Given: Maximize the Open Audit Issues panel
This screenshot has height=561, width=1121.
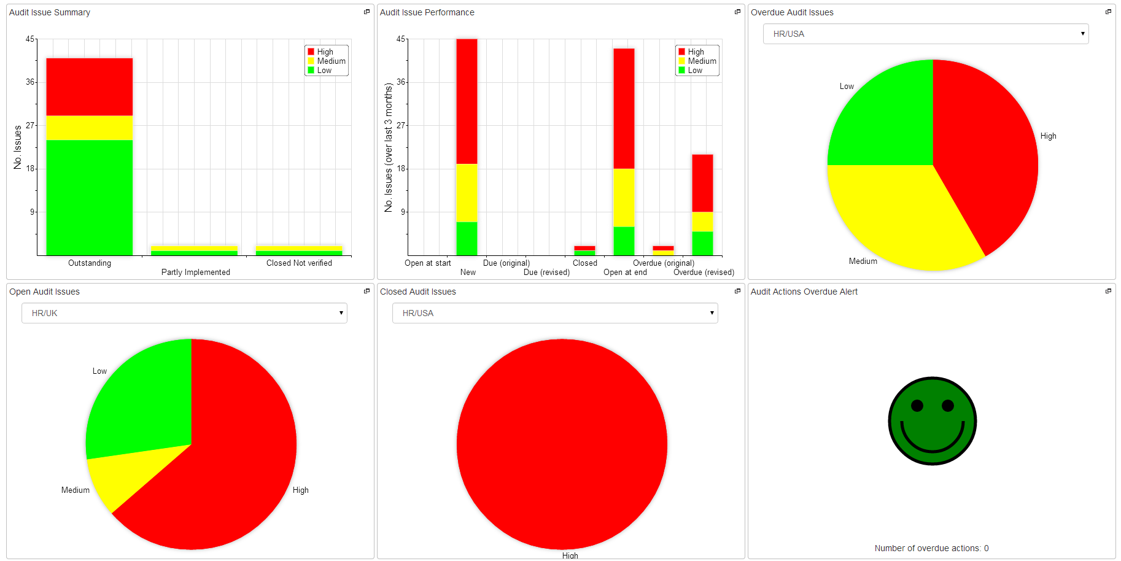Looking at the screenshot, I should (367, 291).
